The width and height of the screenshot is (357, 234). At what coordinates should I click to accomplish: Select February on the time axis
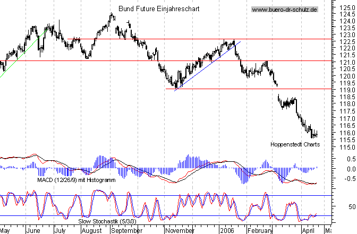[x=259, y=231]
